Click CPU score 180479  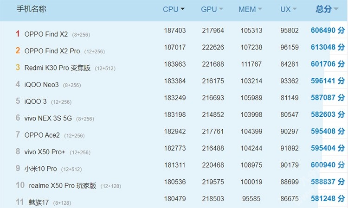(175, 199)
